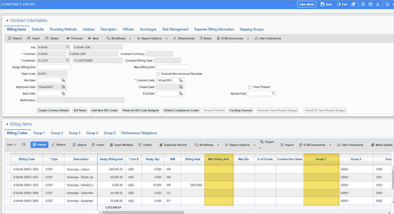Image resolution: width=394 pixels, height=214 pixels.
Task: Click Table Mode button
Action: [307, 4]
